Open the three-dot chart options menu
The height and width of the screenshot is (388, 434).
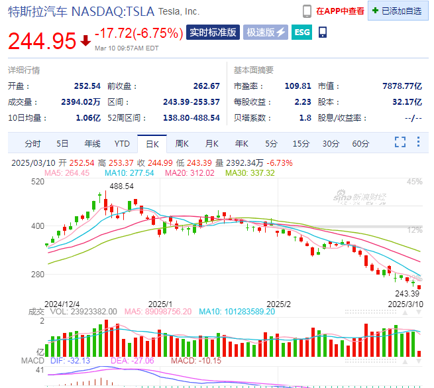[418, 142]
